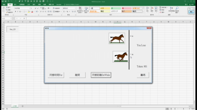The height and width of the screenshot is (110, 197).
Task: Open the File tab
Action: 4,5
